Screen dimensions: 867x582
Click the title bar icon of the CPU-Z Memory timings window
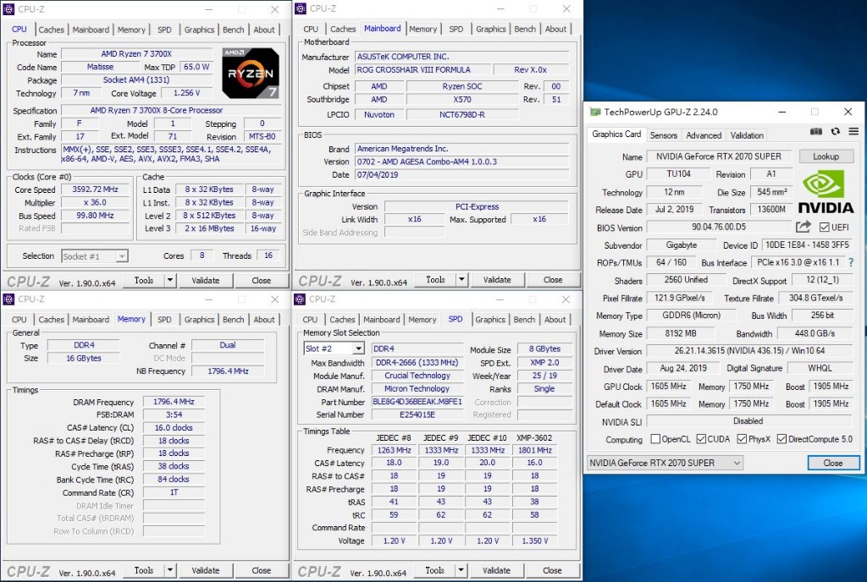[8, 299]
